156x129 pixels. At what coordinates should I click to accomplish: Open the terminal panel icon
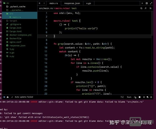[139, 97]
